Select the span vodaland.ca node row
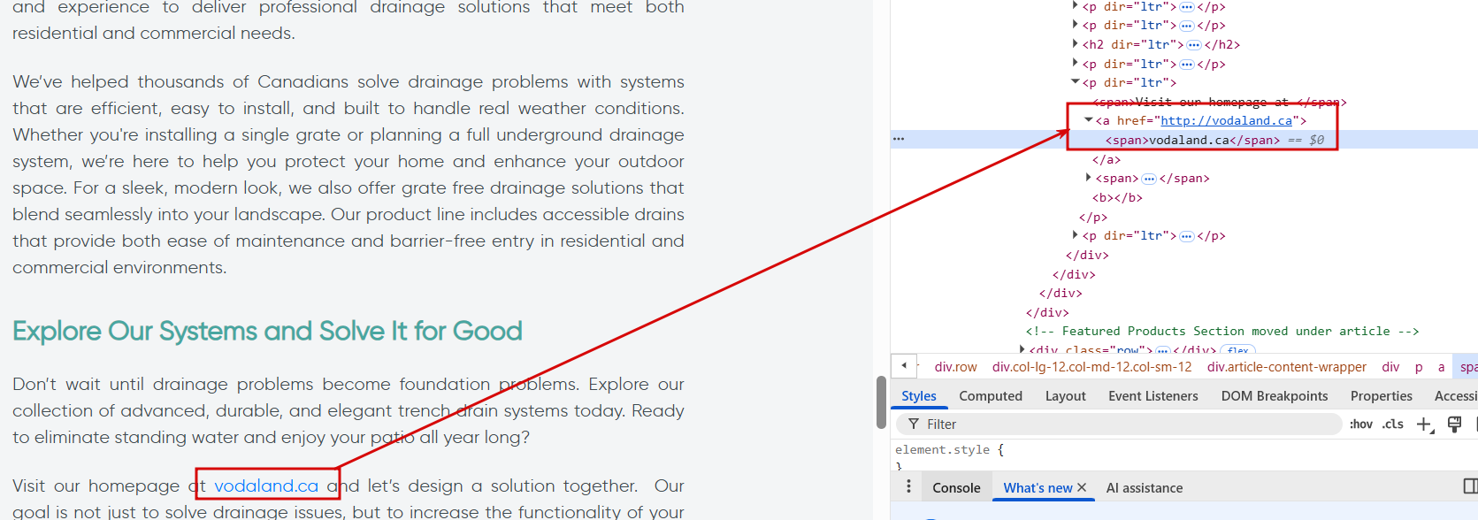Viewport: 1478px width, 520px height. click(1184, 140)
